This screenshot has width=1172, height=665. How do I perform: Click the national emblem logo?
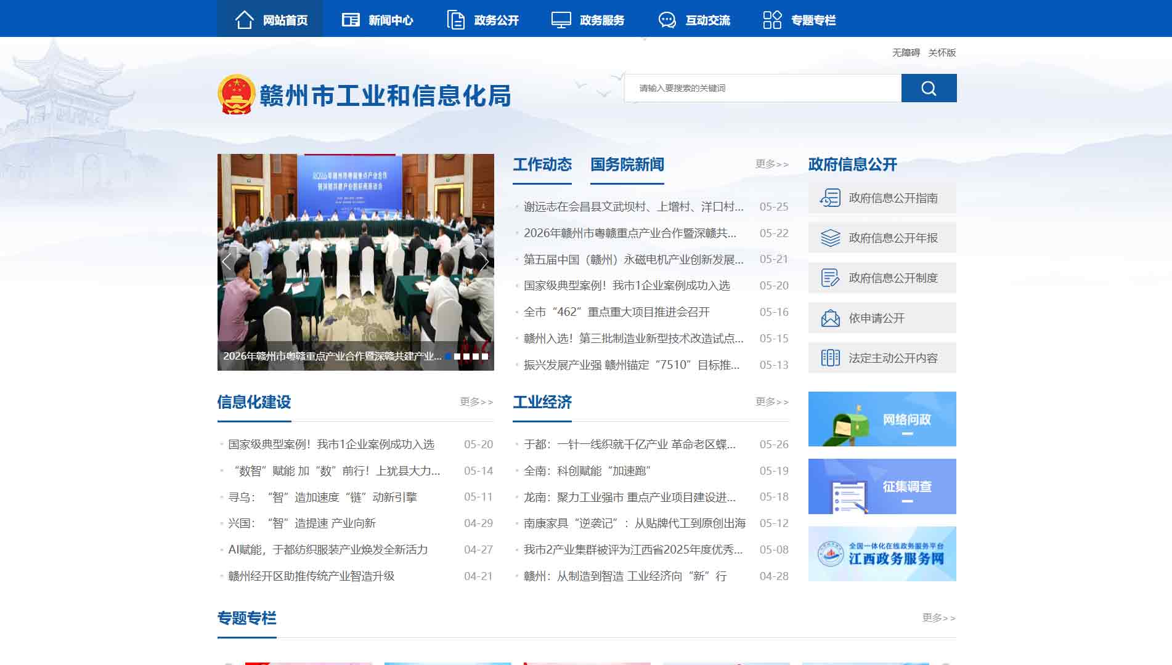point(237,95)
